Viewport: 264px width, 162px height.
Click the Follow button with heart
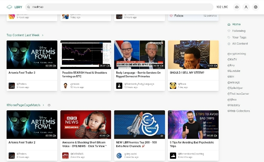(177, 16)
